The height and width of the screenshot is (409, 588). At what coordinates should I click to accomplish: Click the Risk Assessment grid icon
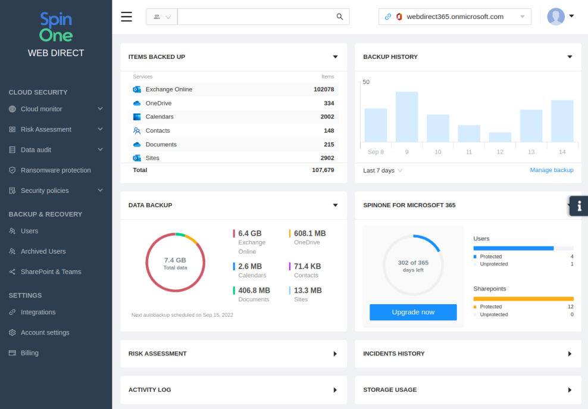click(12, 129)
